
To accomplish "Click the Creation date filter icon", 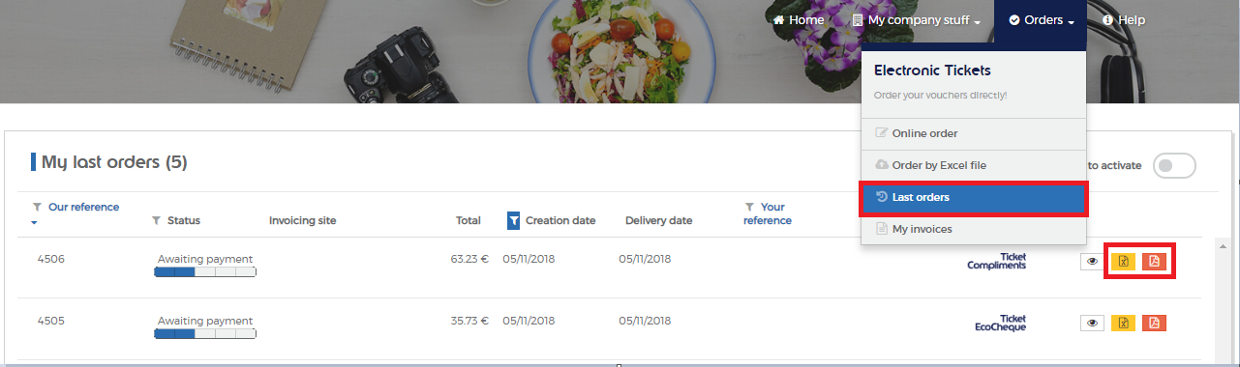I will pos(514,220).
